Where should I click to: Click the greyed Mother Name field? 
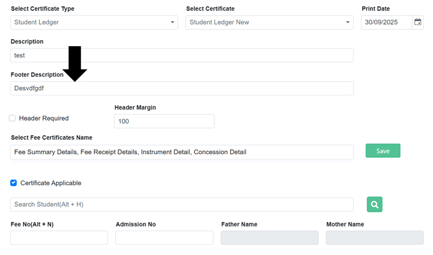[x=375, y=238]
